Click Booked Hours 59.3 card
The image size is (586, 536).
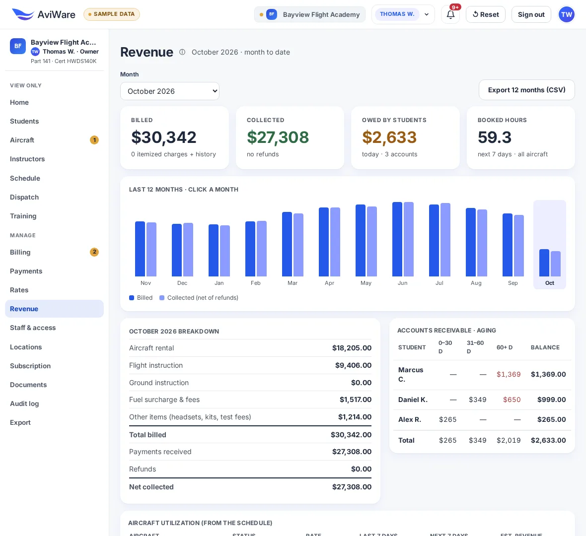pos(520,138)
